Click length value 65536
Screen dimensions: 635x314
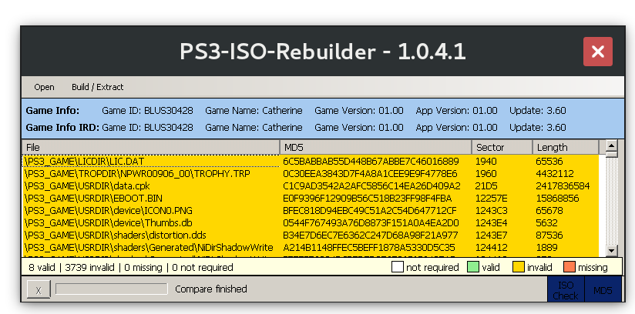[x=549, y=162]
